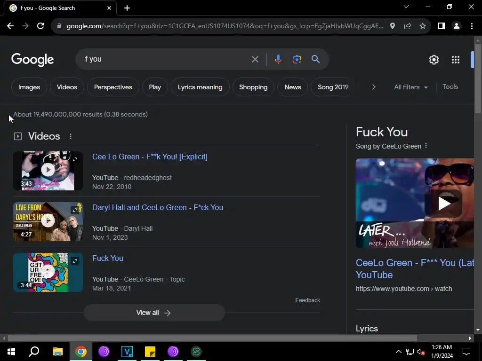Click muted volume icon in system tray

[421, 352]
